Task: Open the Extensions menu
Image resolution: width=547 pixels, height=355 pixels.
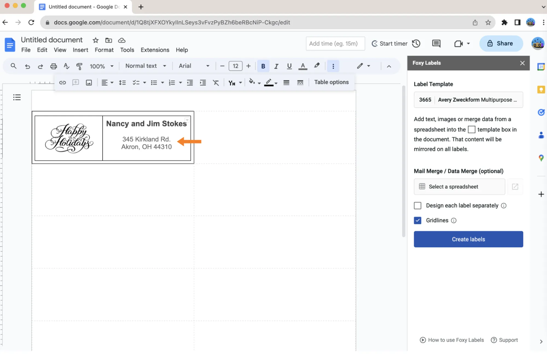Action: tap(155, 50)
